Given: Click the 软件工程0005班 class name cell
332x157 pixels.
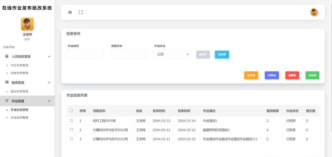Looking at the screenshot, I should [x=104, y=121].
